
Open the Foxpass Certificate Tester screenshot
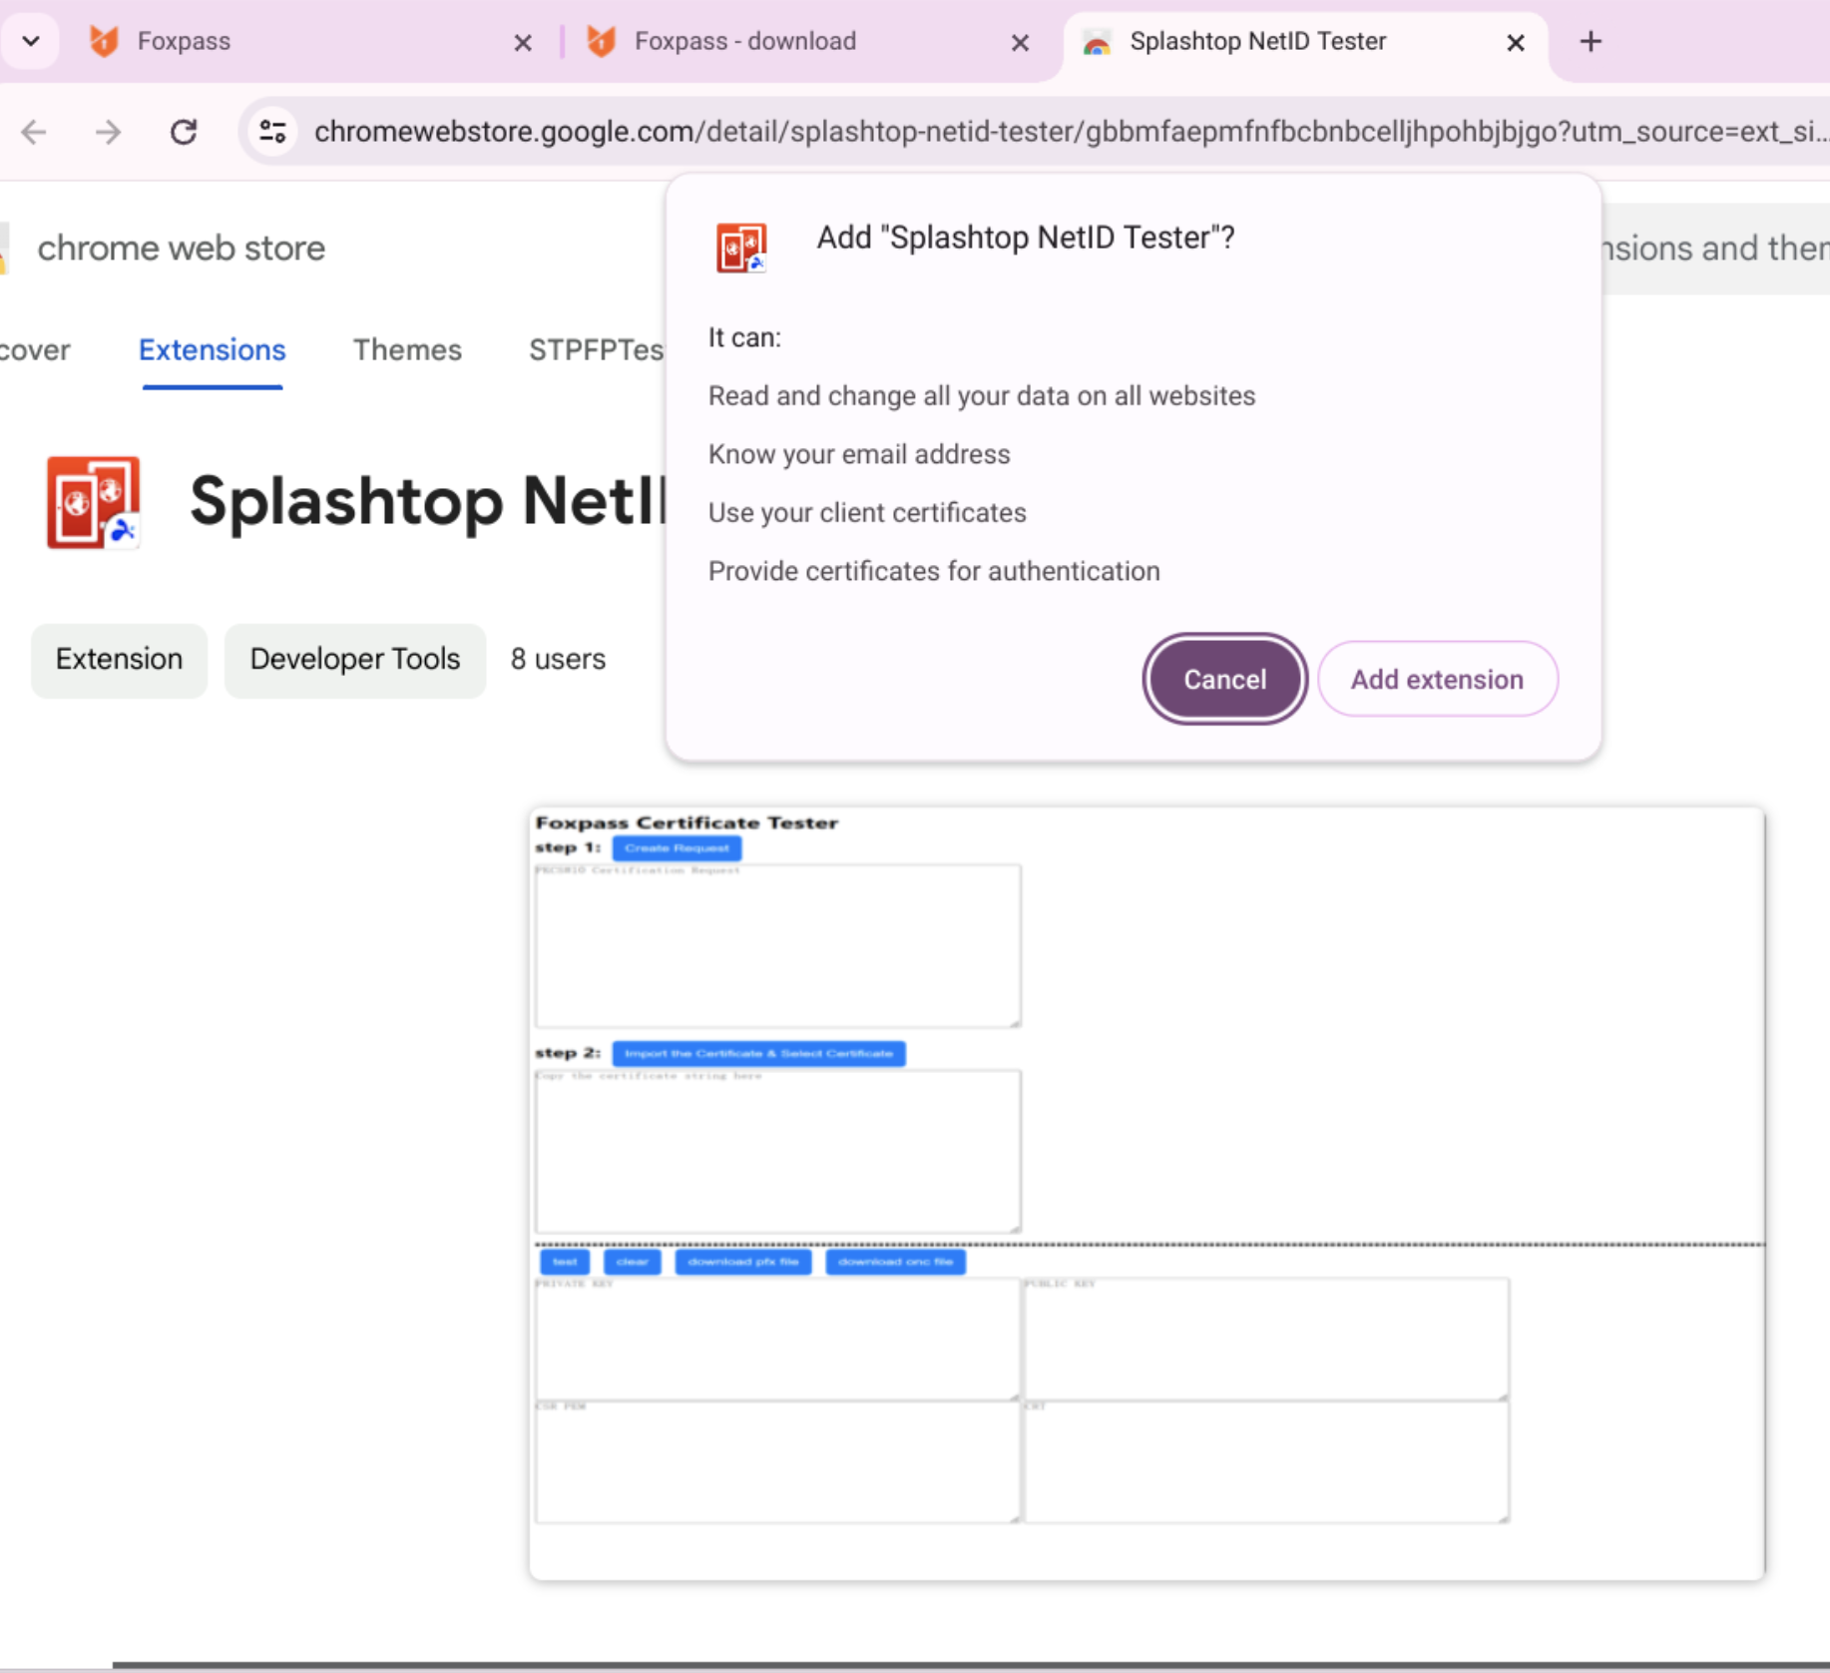[1147, 1194]
